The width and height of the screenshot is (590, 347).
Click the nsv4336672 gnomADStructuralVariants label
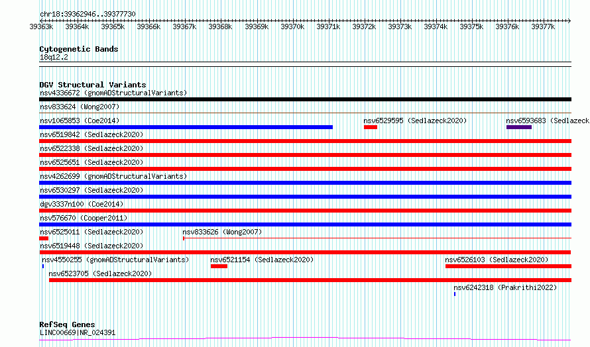click(x=113, y=93)
